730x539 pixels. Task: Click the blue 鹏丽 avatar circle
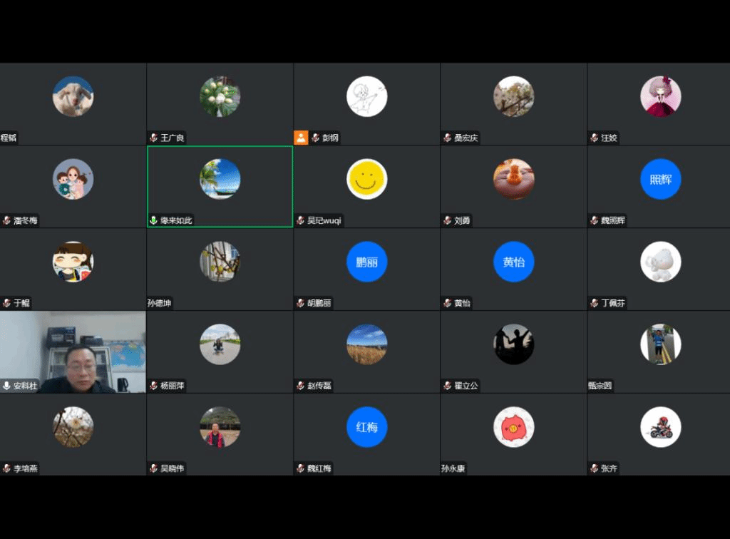coord(366,262)
